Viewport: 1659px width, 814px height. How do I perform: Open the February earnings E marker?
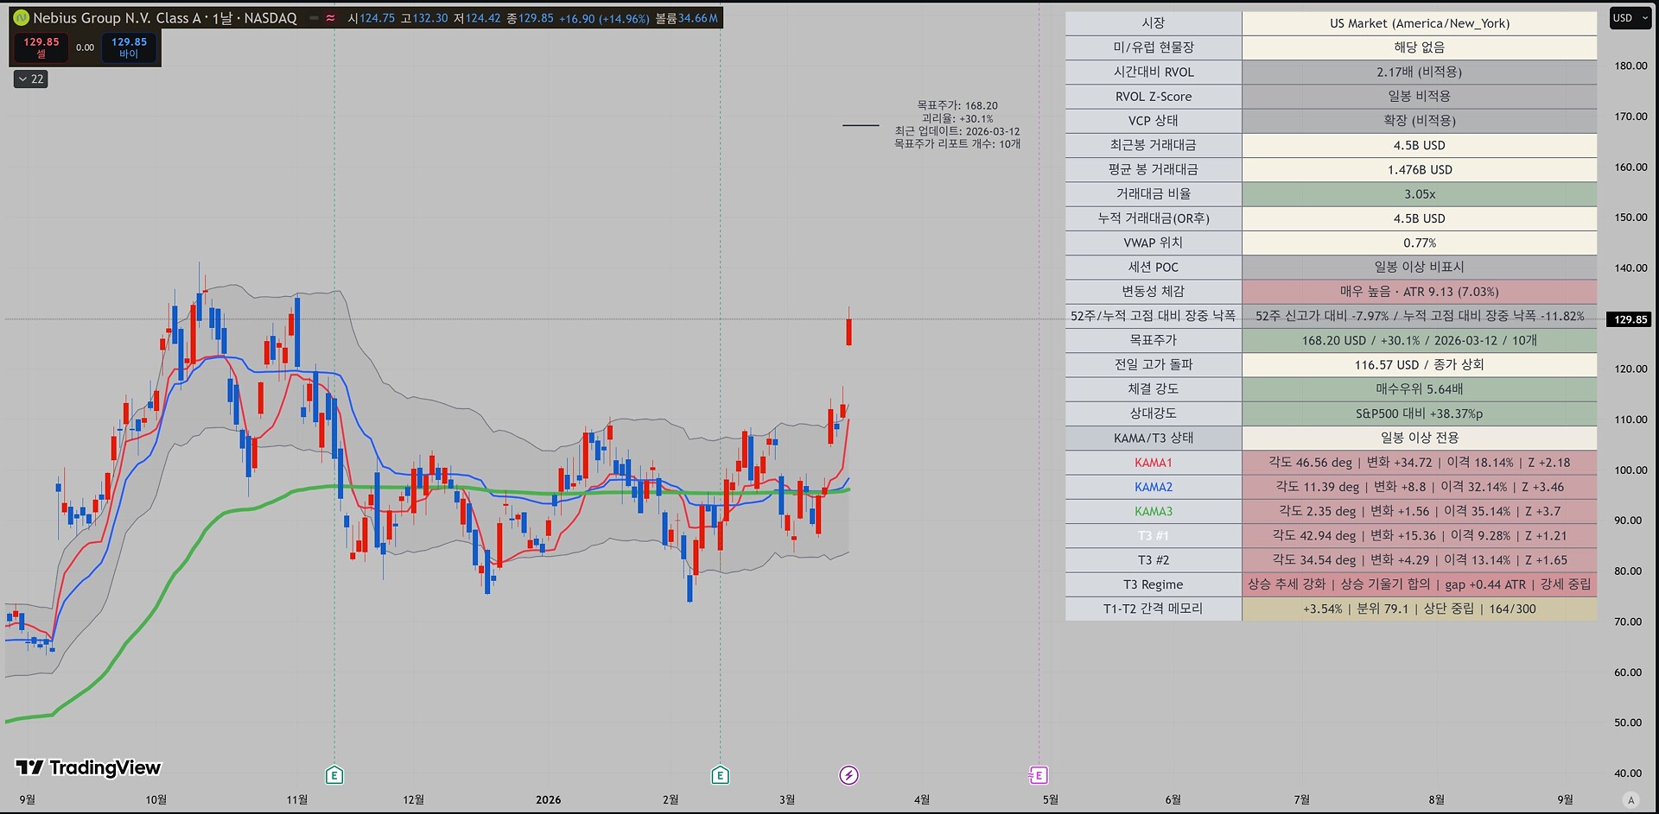coord(720,775)
